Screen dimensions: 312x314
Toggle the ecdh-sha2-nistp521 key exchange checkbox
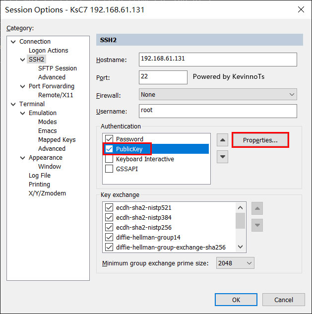109,207
